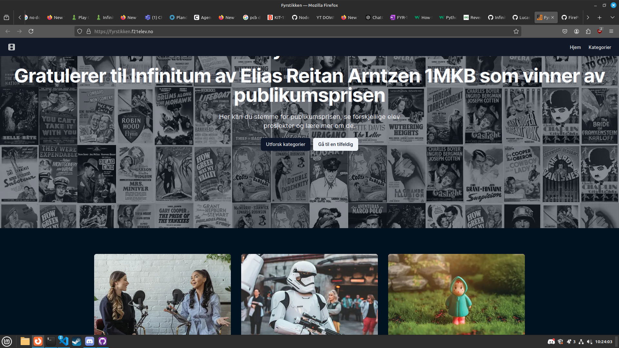Screen dimensions: 619x348
Task: Switch to the 'KIT-1' tab
Action: click(277, 17)
